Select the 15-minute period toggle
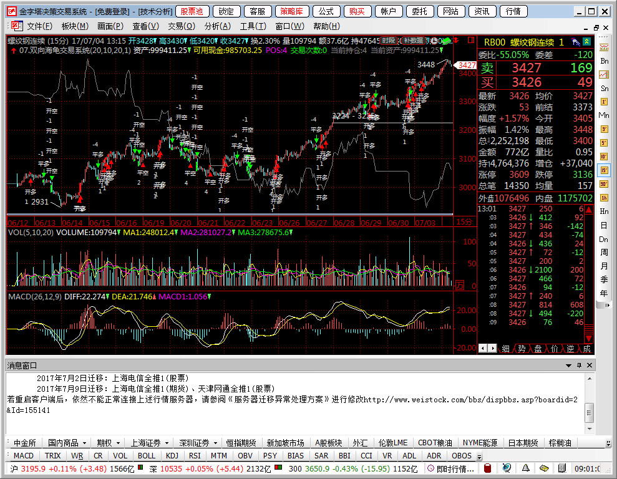The height and width of the screenshot is (479, 617). pyautogui.click(x=604, y=170)
